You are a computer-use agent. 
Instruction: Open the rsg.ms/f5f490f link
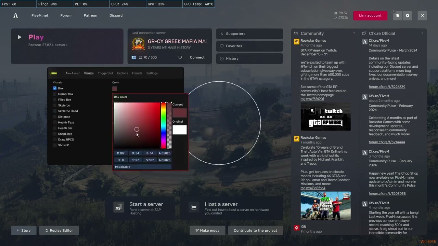(x=312, y=99)
